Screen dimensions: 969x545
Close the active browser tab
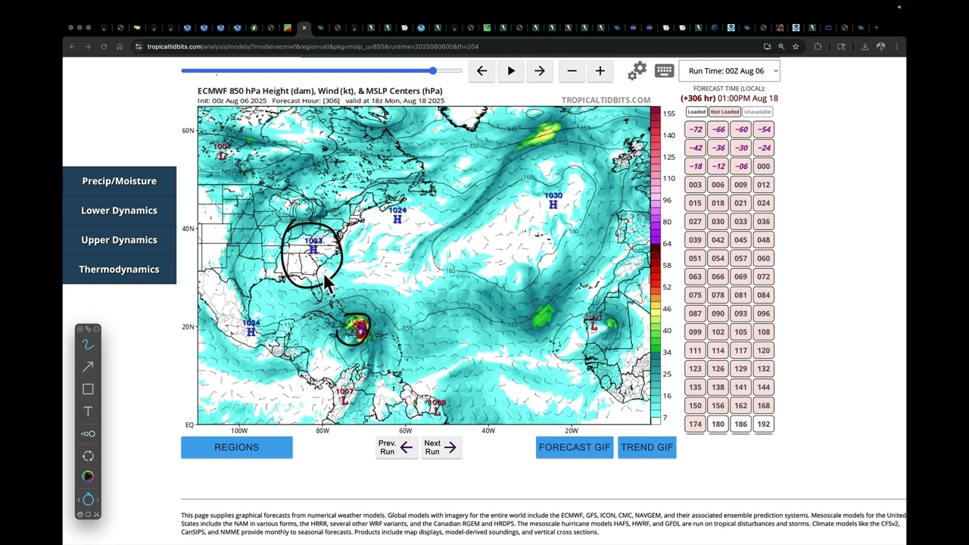(x=304, y=28)
